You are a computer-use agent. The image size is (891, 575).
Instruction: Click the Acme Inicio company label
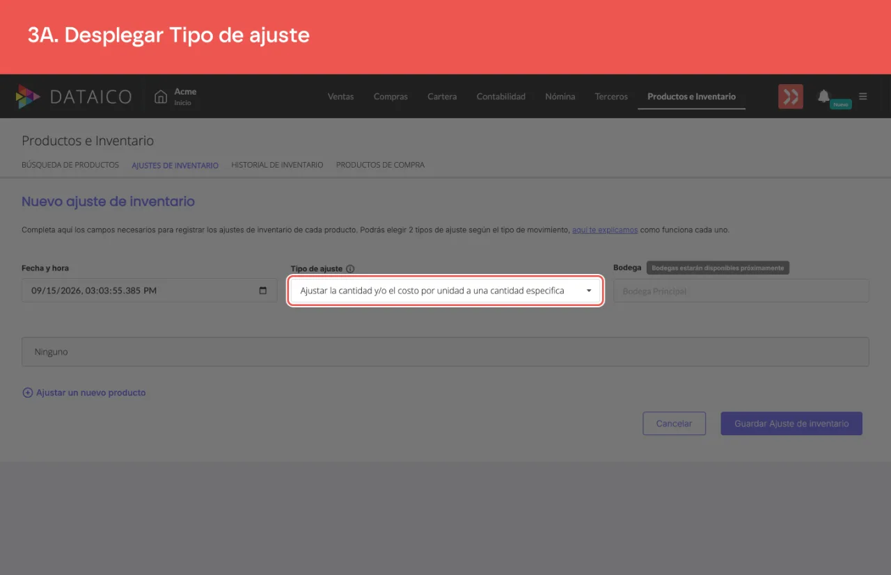(x=185, y=97)
